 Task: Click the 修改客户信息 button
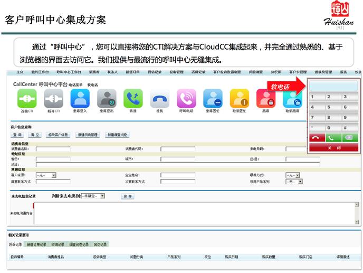coord(58,135)
